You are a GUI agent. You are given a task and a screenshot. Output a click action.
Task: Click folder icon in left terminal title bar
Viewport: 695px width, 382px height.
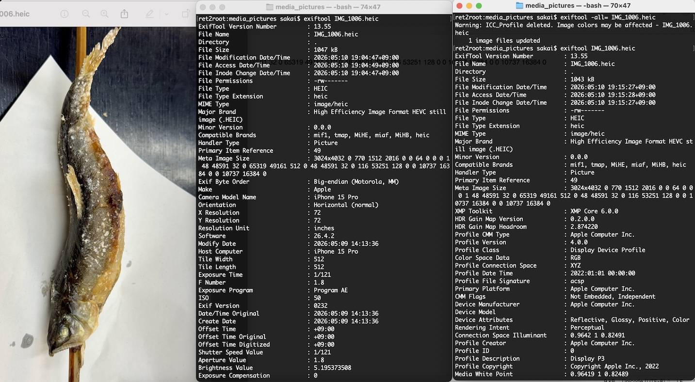tap(270, 7)
